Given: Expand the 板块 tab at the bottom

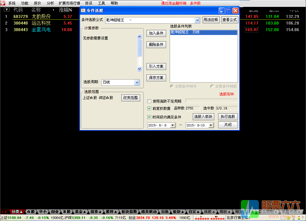Looking at the screenshot, I should [x=178, y=212].
